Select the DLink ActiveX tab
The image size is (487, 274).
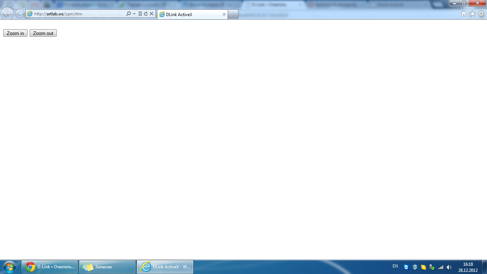[x=193, y=14]
